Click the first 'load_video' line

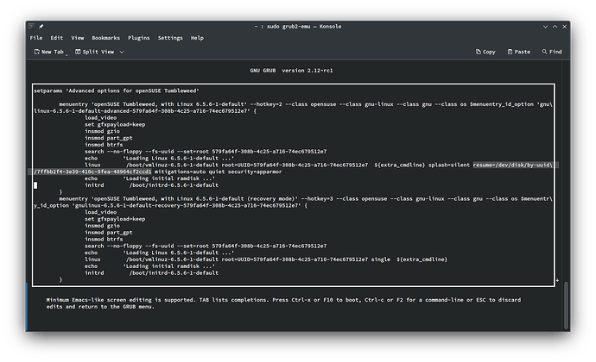click(x=100, y=117)
